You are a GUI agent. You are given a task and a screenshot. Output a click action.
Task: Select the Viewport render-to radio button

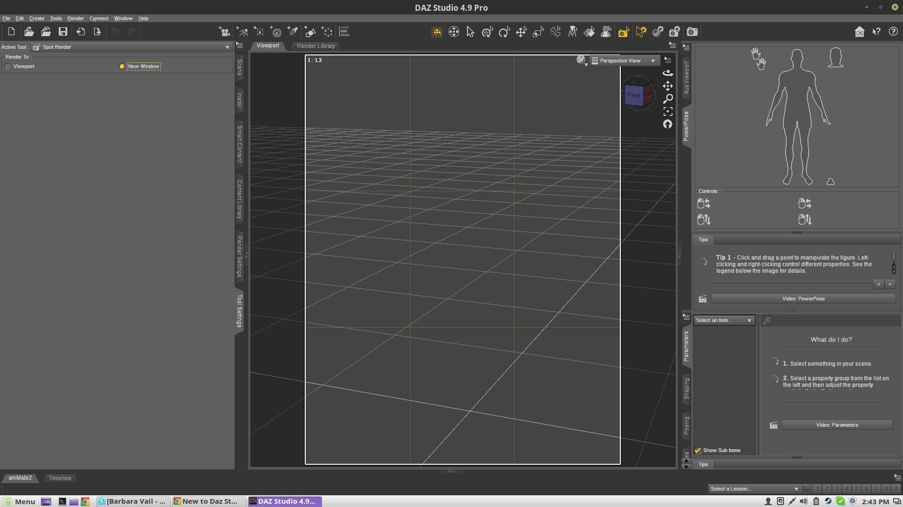[8, 67]
